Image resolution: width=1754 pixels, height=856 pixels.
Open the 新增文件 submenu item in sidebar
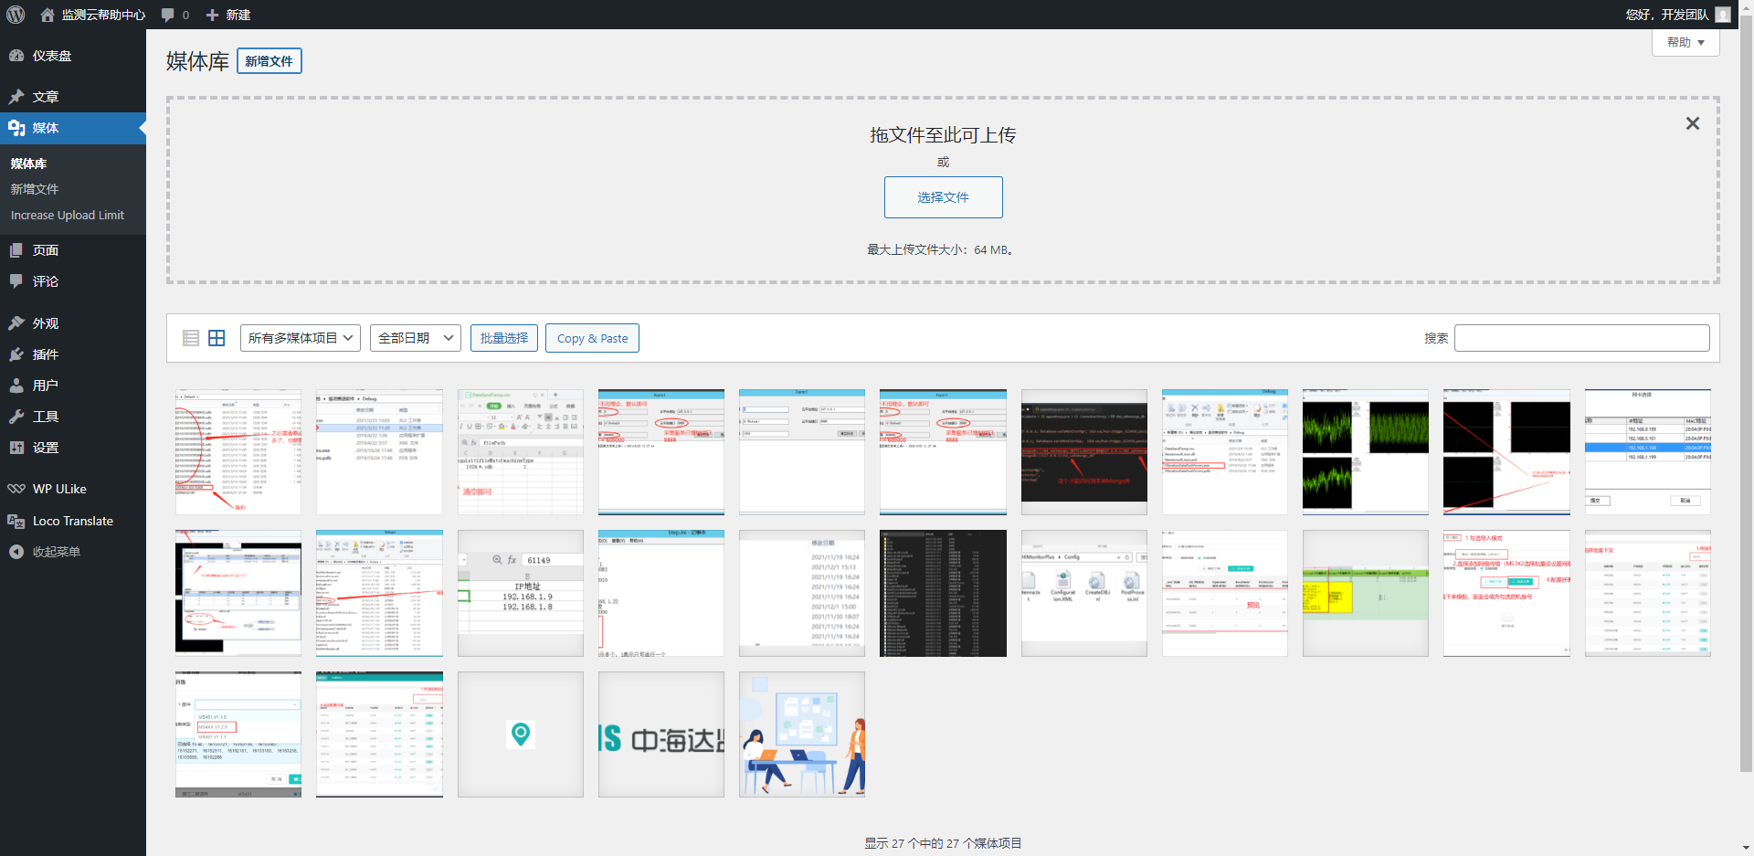pyautogui.click(x=35, y=189)
